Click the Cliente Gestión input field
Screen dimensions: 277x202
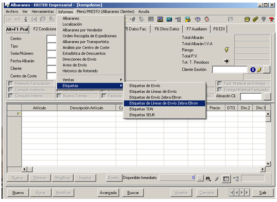[230, 70]
